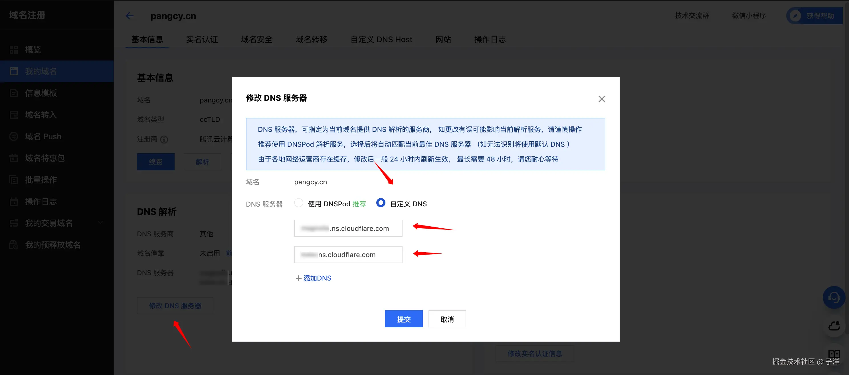This screenshot has height=375, width=849.
Task: Expand the 我的交易域名 sidebar menu
Action: (x=100, y=223)
